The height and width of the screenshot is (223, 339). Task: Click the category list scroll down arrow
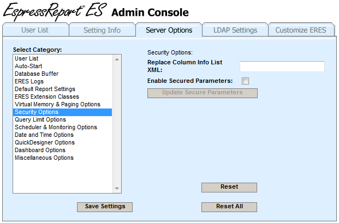click(117, 189)
